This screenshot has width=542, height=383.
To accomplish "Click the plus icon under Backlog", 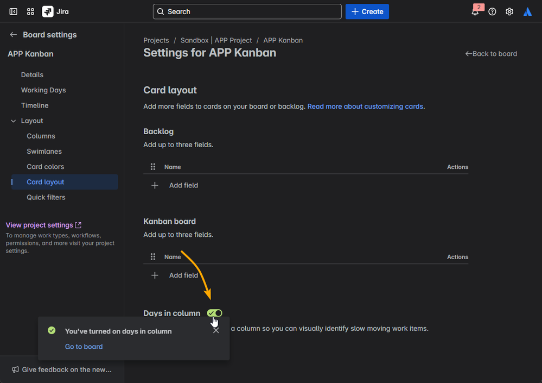I will coord(155,185).
